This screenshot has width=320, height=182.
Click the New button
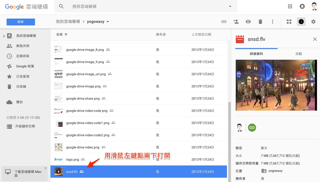click(21, 22)
